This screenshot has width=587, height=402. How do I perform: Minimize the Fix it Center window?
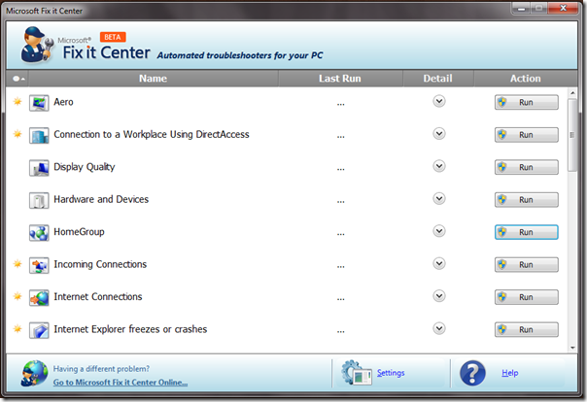[521, 8]
